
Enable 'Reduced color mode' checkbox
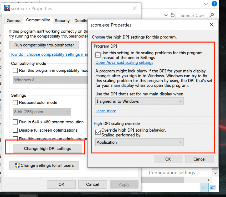(15, 102)
